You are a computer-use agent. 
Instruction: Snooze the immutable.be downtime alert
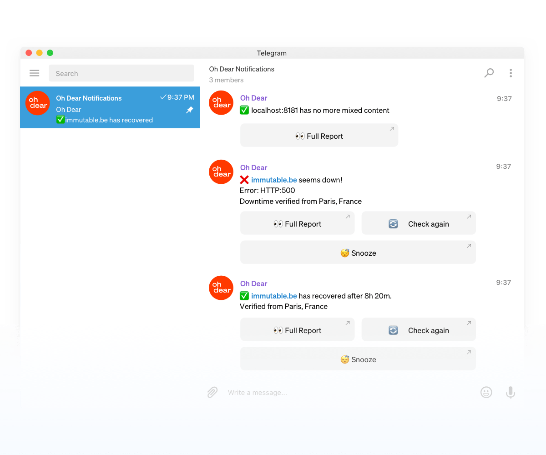358,252
